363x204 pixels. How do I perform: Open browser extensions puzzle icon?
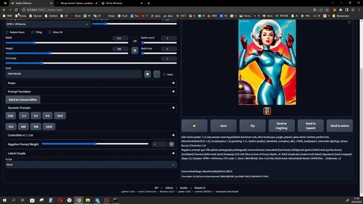point(340,10)
